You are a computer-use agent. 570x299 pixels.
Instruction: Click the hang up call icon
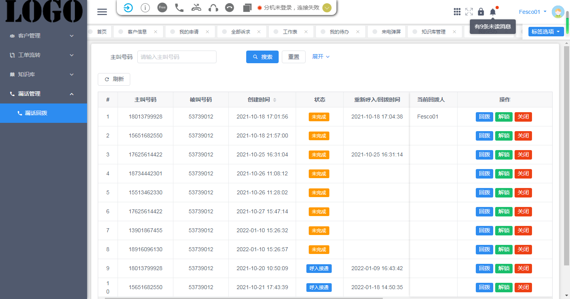coord(229,8)
